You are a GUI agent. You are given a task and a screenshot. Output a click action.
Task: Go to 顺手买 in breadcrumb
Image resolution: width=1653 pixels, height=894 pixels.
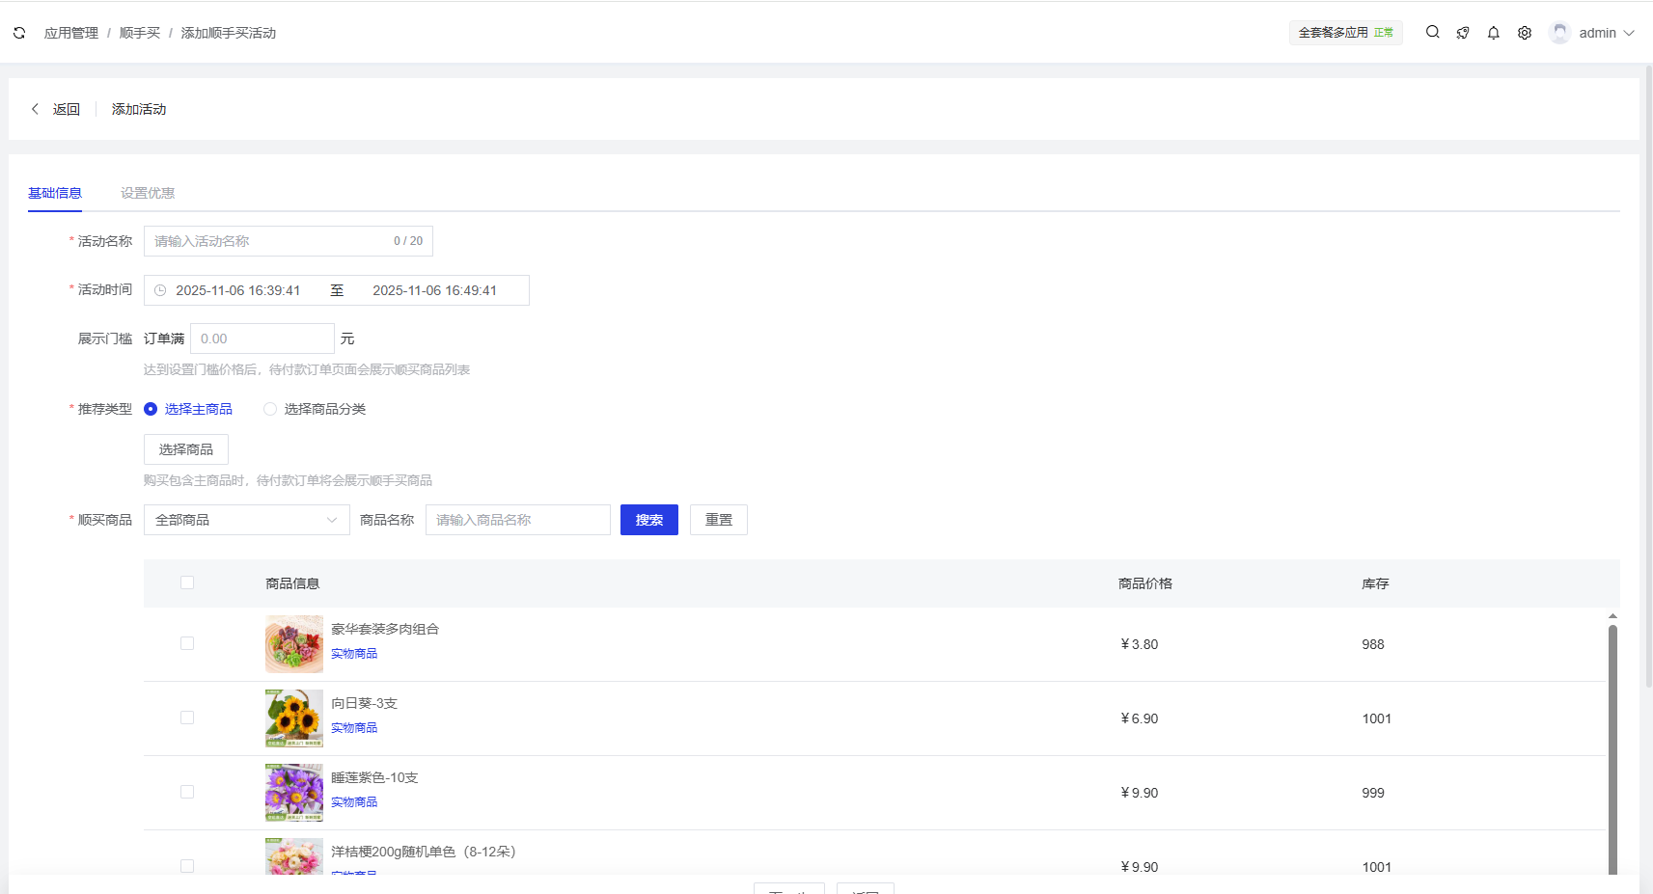click(140, 33)
